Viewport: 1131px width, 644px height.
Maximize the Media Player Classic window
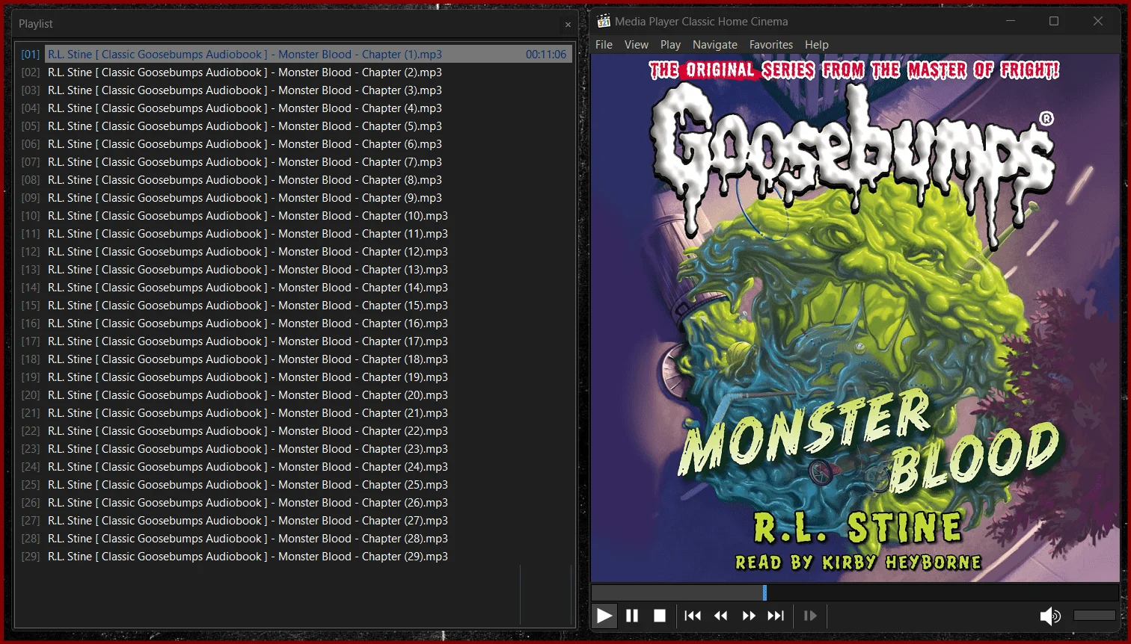[1054, 21]
